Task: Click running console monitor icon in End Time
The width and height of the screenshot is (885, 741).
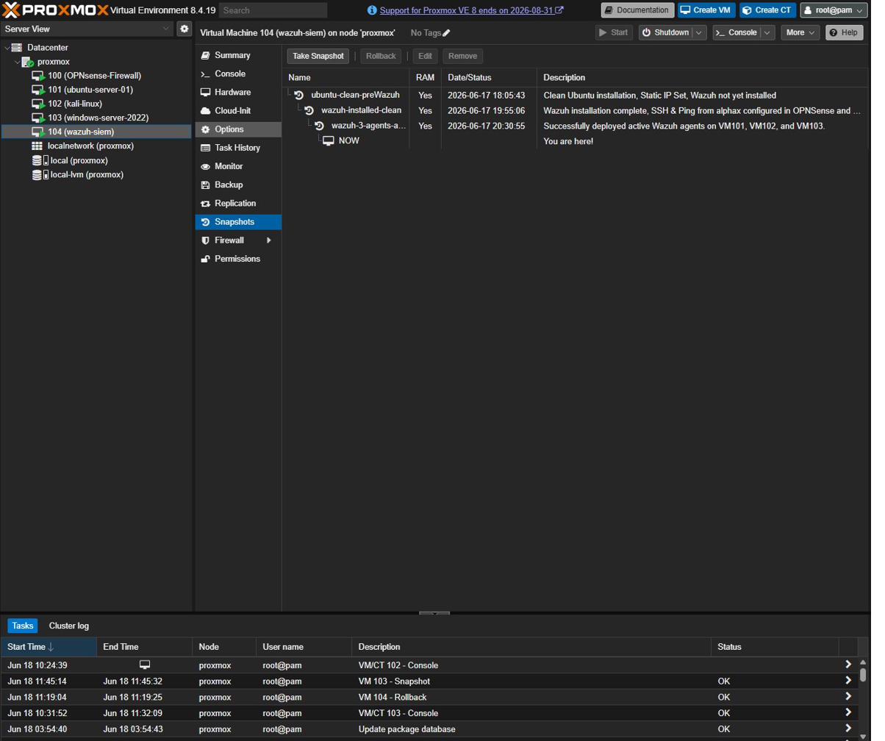Action: (145, 665)
